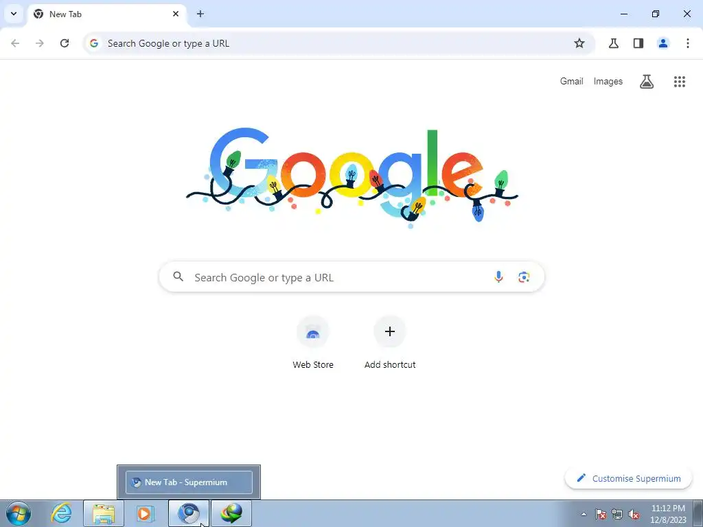Open the Web Store shortcut
703x527 pixels.
click(x=313, y=343)
